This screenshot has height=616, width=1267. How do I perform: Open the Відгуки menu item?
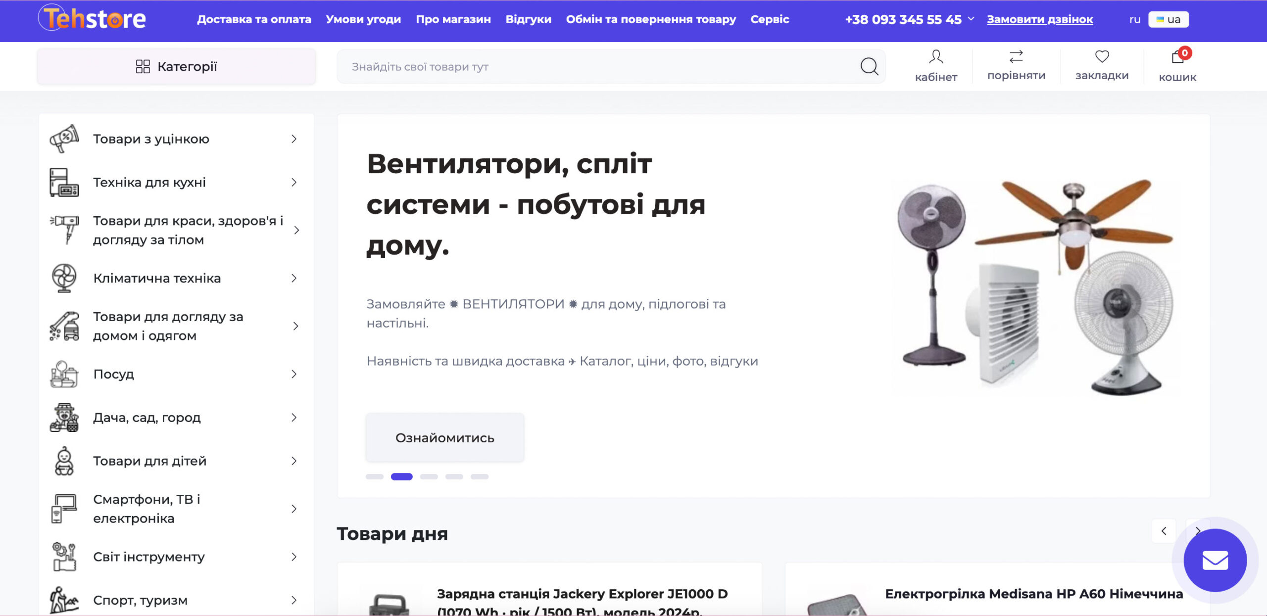pyautogui.click(x=528, y=19)
